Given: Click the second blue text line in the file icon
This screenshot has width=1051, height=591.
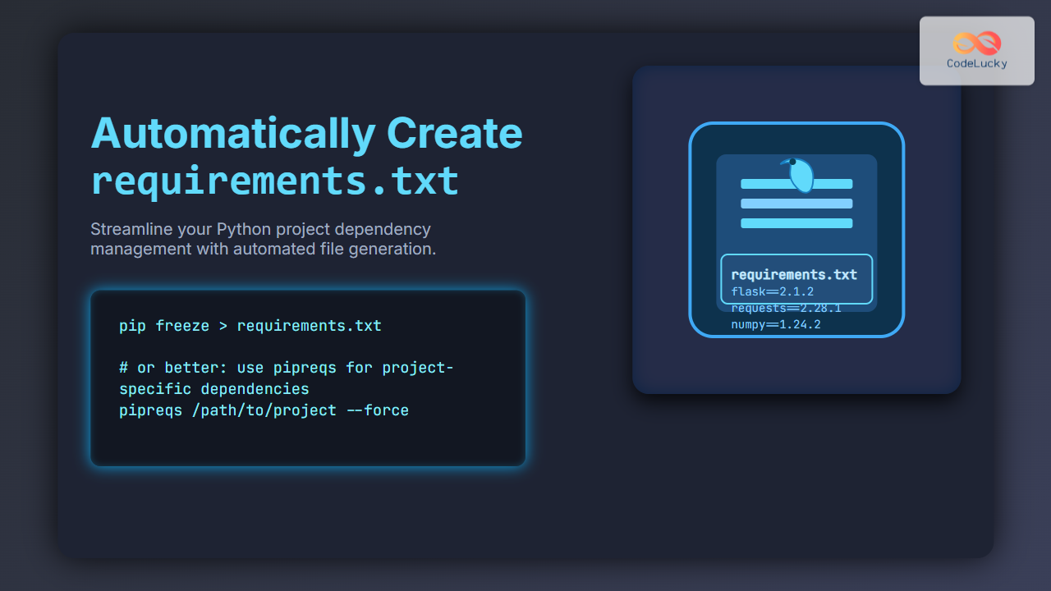Looking at the screenshot, I should [x=796, y=203].
